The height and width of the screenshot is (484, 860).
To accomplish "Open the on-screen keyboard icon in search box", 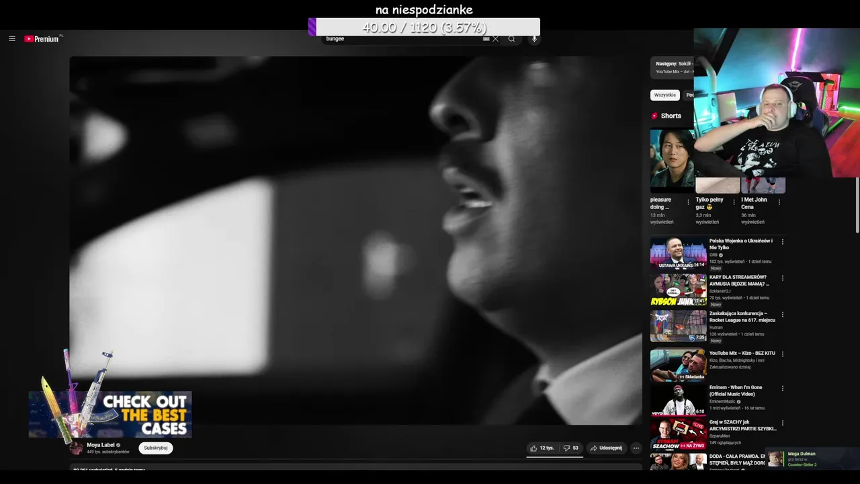I will tap(486, 39).
